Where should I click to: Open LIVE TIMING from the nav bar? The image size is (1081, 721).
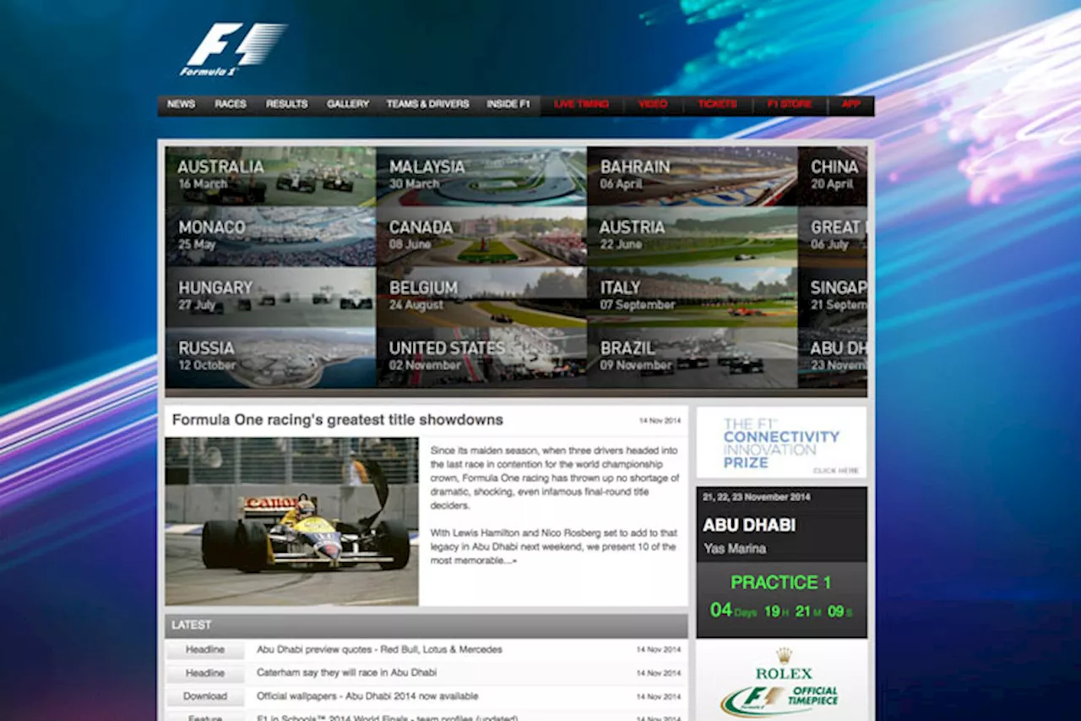581,105
